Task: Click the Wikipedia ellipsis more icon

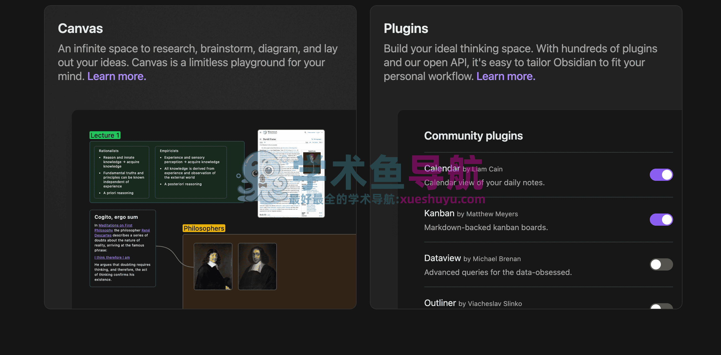Action: pyautogui.click(x=322, y=133)
